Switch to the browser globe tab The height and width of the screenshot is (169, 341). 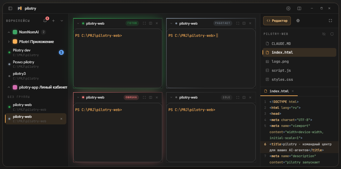pyautogui.click(x=298, y=21)
